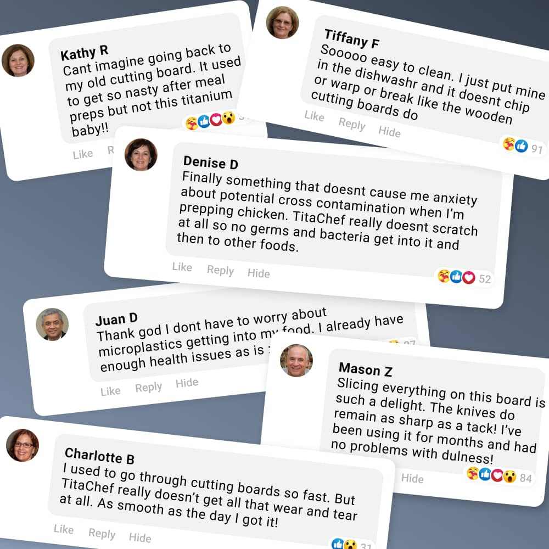The width and height of the screenshot is (549, 549).
Task: Click the wow emoji on Kathy R's comment
Action: click(228, 118)
